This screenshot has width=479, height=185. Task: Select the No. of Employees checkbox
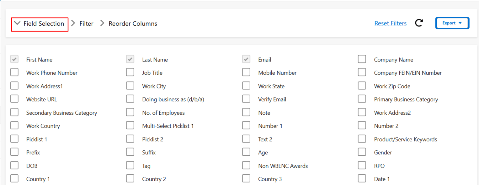click(130, 112)
